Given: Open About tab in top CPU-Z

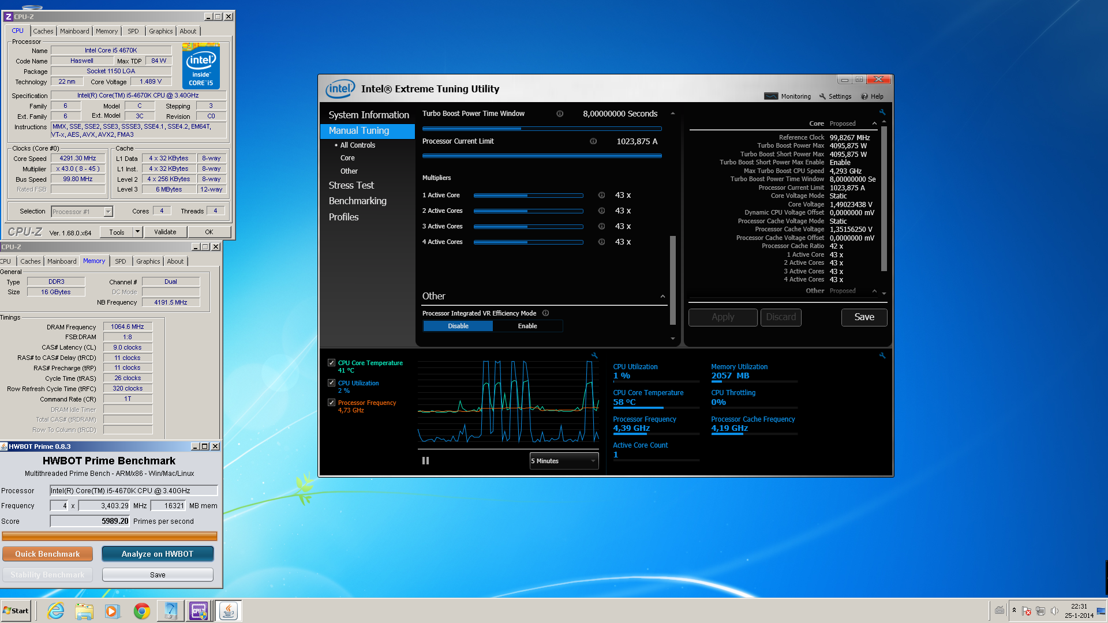Looking at the screenshot, I should tap(188, 31).
